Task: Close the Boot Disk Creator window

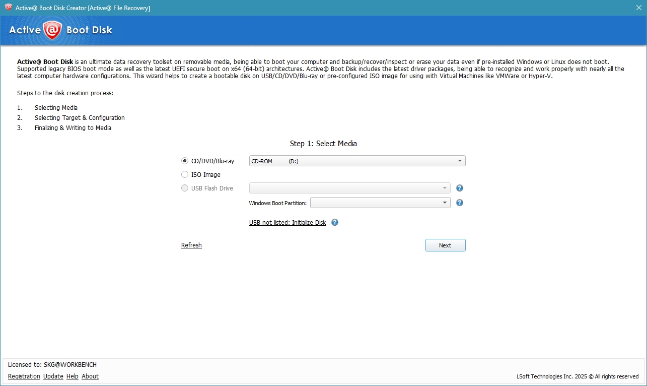Action: pyautogui.click(x=638, y=8)
